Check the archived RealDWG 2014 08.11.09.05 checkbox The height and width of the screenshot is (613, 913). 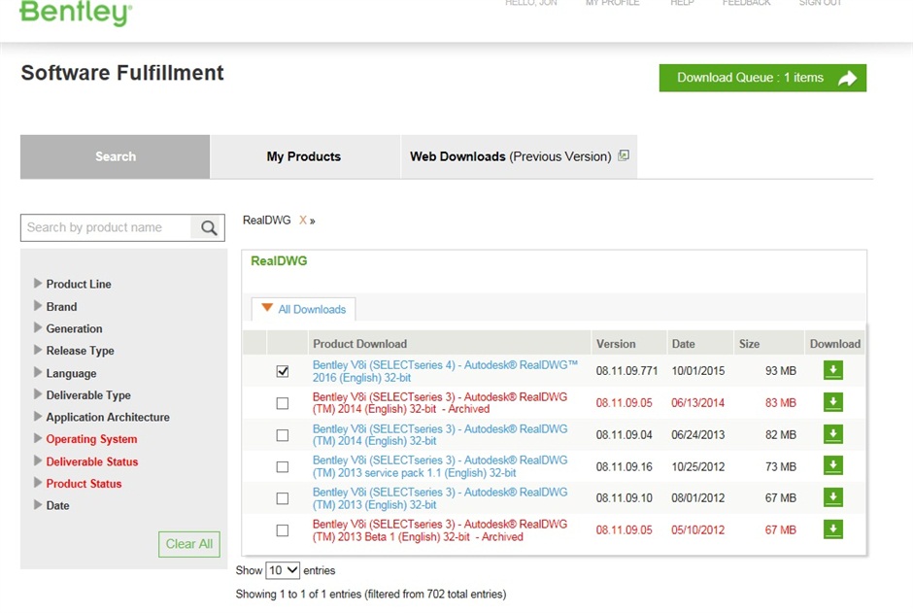click(283, 403)
